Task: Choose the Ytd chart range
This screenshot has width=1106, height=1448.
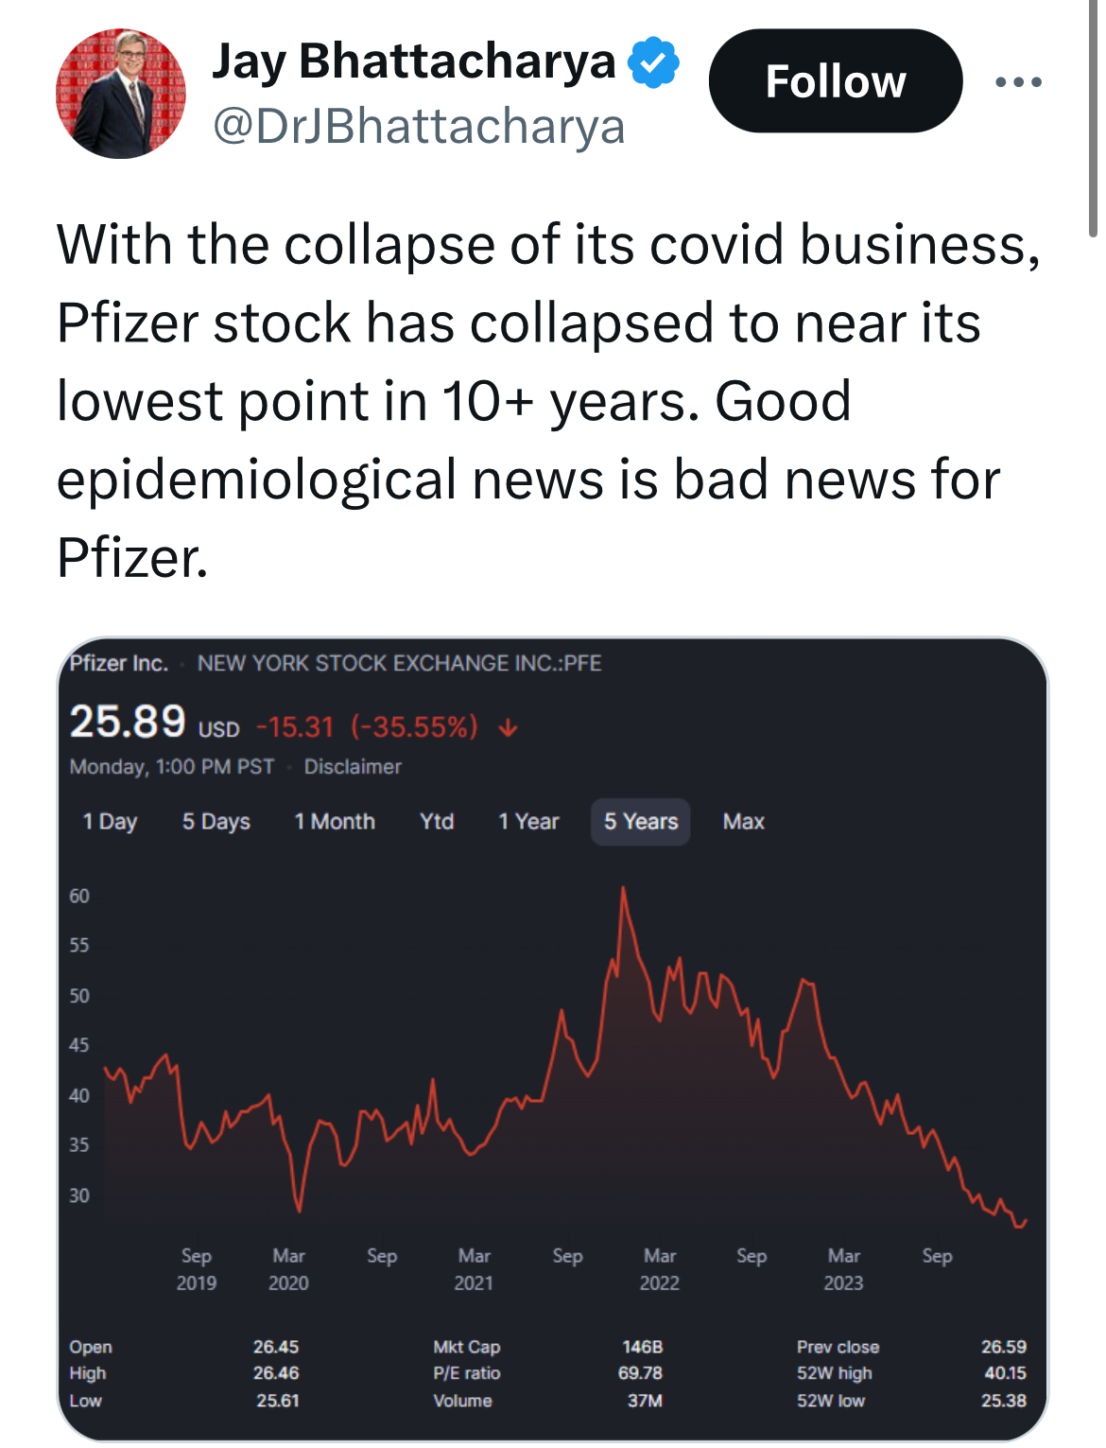Action: point(437,822)
